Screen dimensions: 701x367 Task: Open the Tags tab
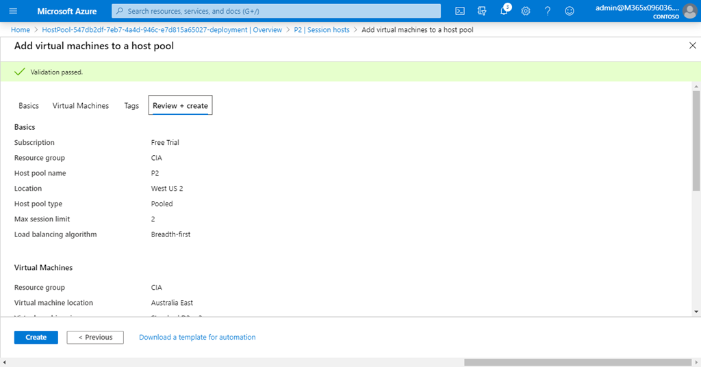[x=131, y=106]
